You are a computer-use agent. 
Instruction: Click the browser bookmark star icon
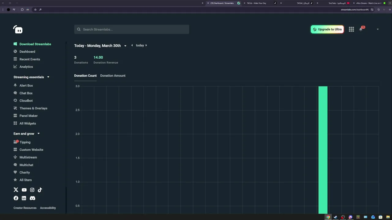[x=35, y=9]
